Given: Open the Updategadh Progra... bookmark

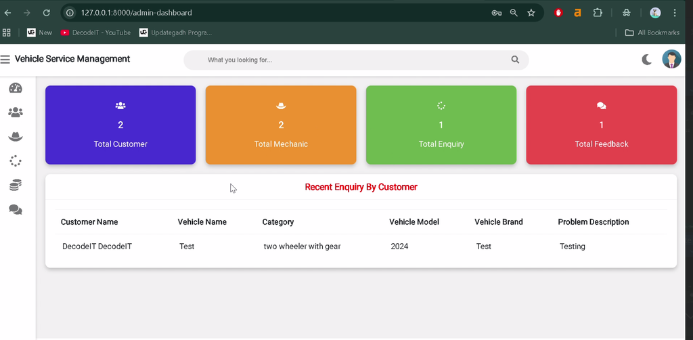Looking at the screenshot, I should coord(175,33).
